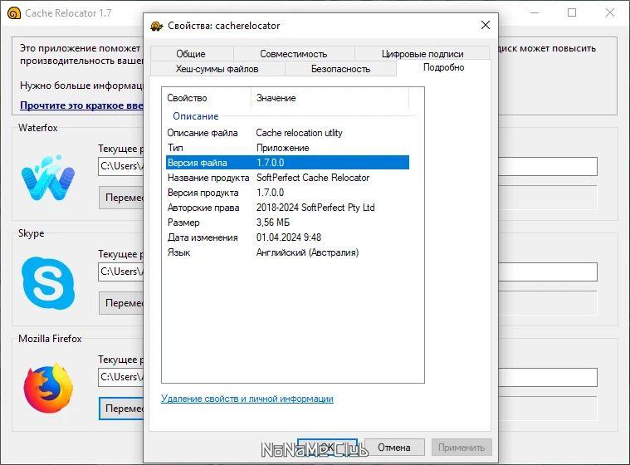Click Skype current location path field
Screen dimensions: 630x465
(120, 272)
